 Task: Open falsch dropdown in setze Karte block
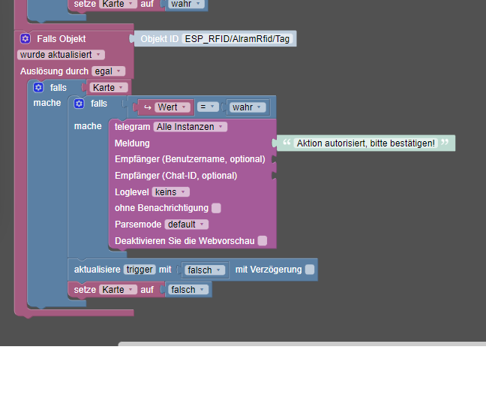click(x=188, y=290)
